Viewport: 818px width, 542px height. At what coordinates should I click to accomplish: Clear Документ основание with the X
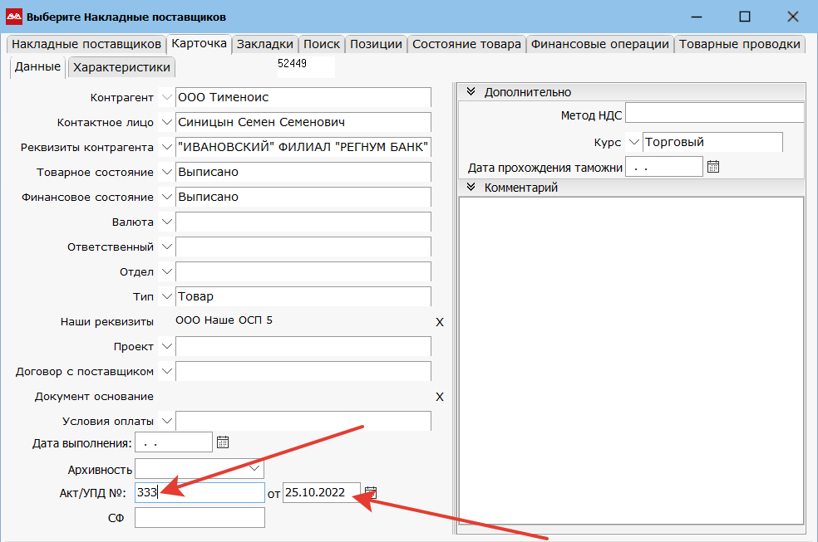pyautogui.click(x=440, y=397)
